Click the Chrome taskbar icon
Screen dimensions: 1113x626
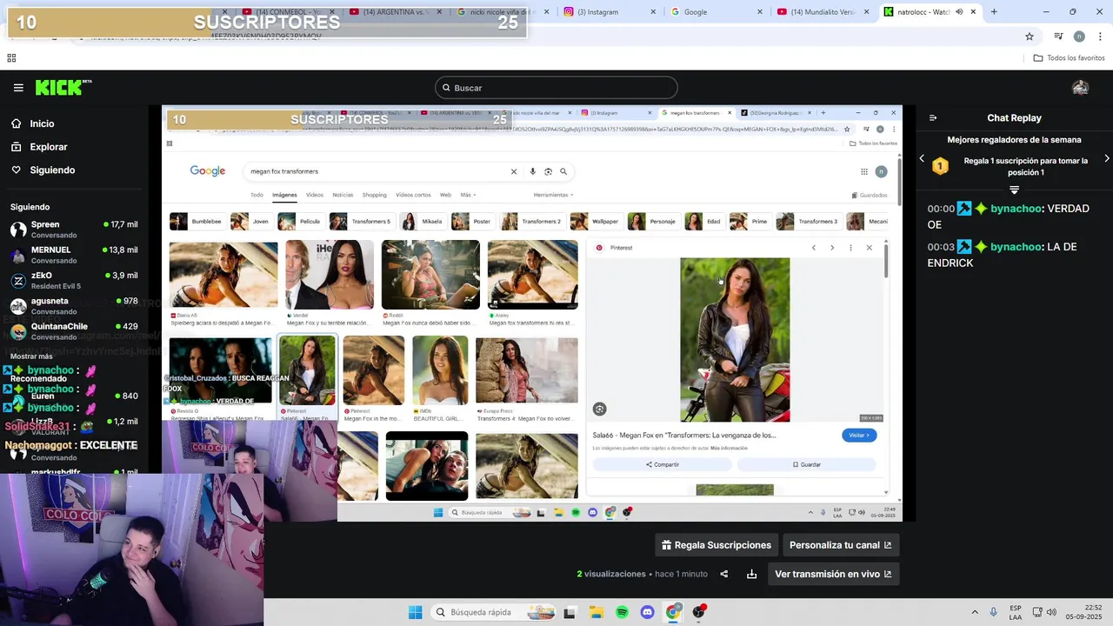click(x=673, y=612)
